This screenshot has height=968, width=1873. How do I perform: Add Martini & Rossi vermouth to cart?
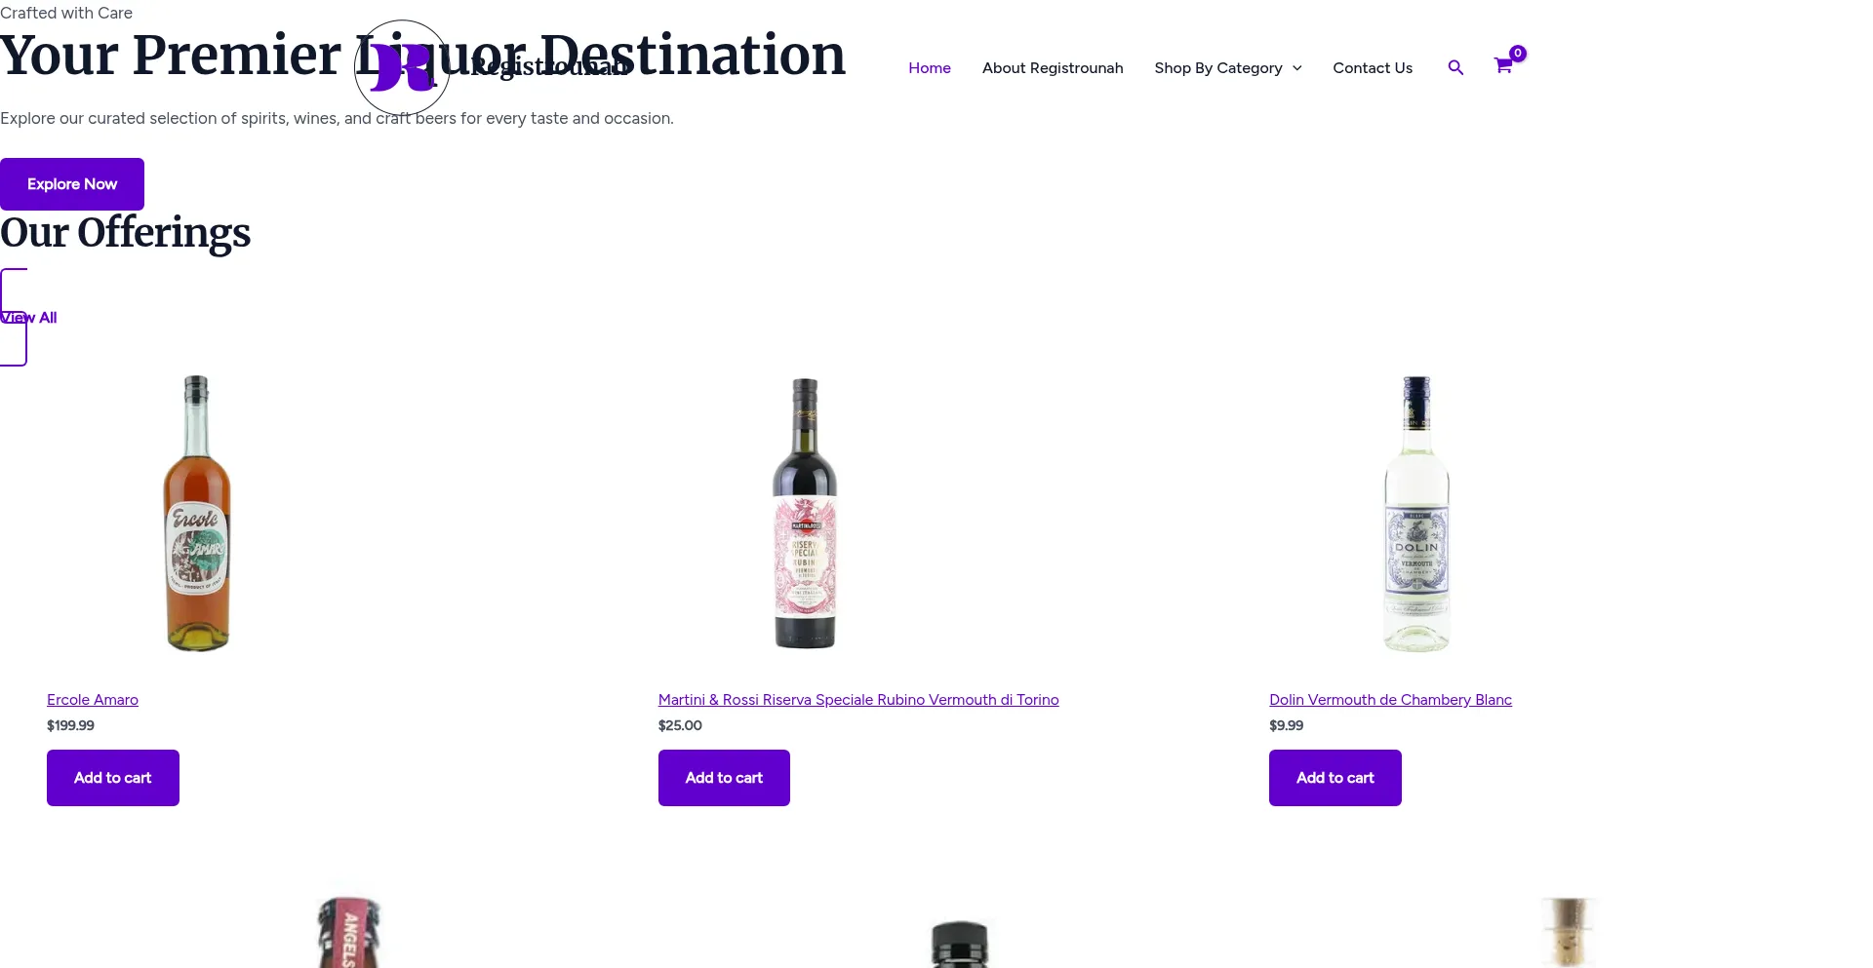[x=724, y=778]
